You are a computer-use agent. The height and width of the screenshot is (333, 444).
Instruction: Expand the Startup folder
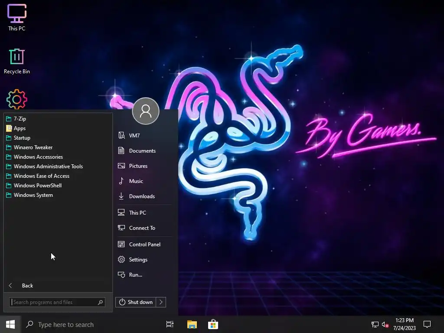coord(58,138)
